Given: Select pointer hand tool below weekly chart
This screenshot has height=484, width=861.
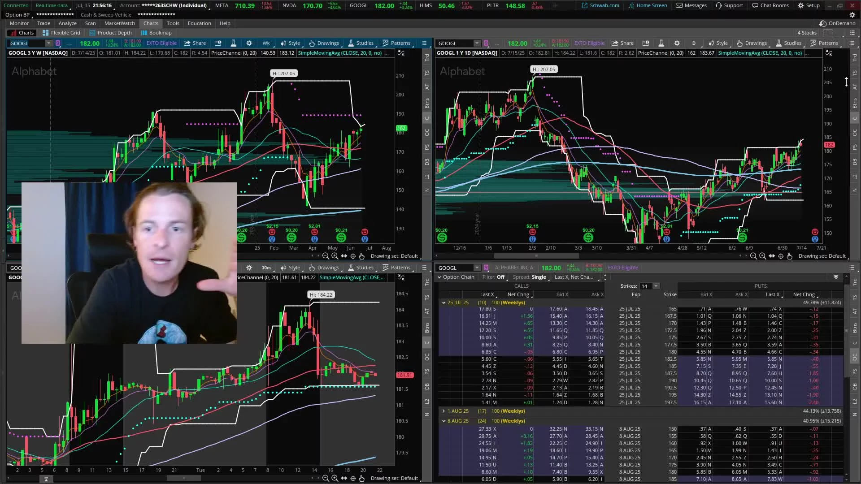Looking at the screenshot, I should pyautogui.click(x=362, y=256).
